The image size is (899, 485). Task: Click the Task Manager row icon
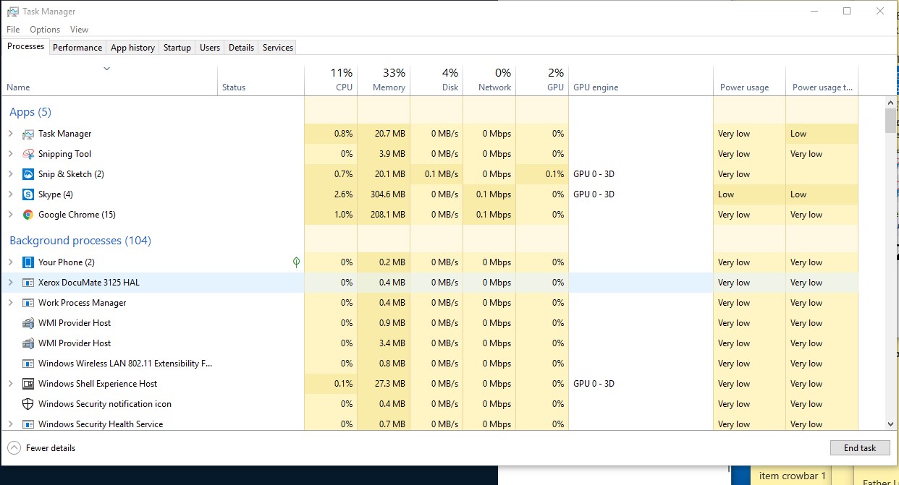pyautogui.click(x=28, y=134)
